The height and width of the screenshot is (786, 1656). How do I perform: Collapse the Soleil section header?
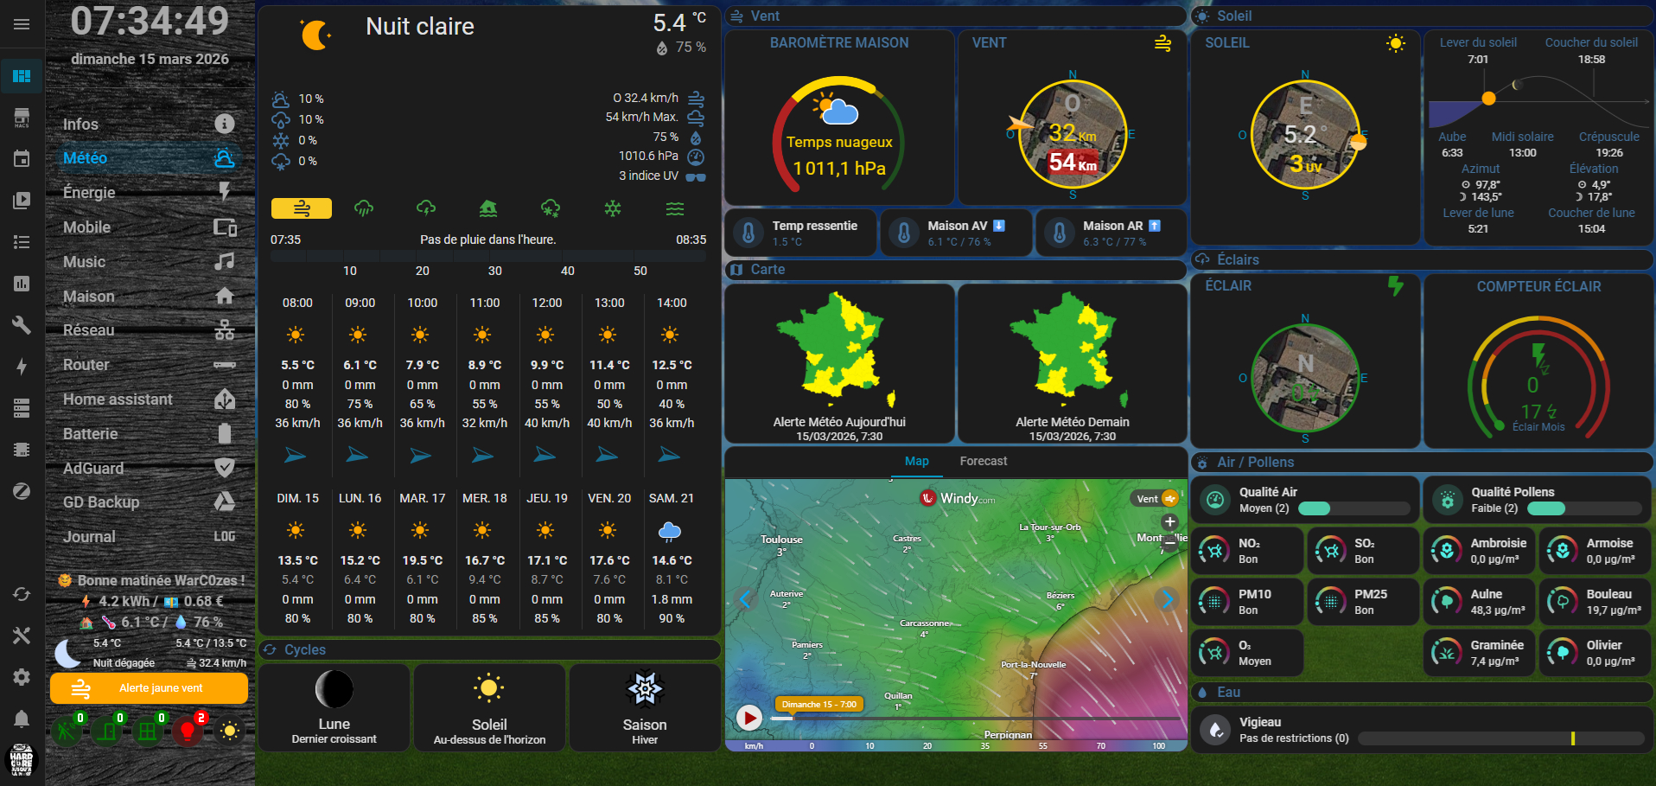pyautogui.click(x=1422, y=16)
